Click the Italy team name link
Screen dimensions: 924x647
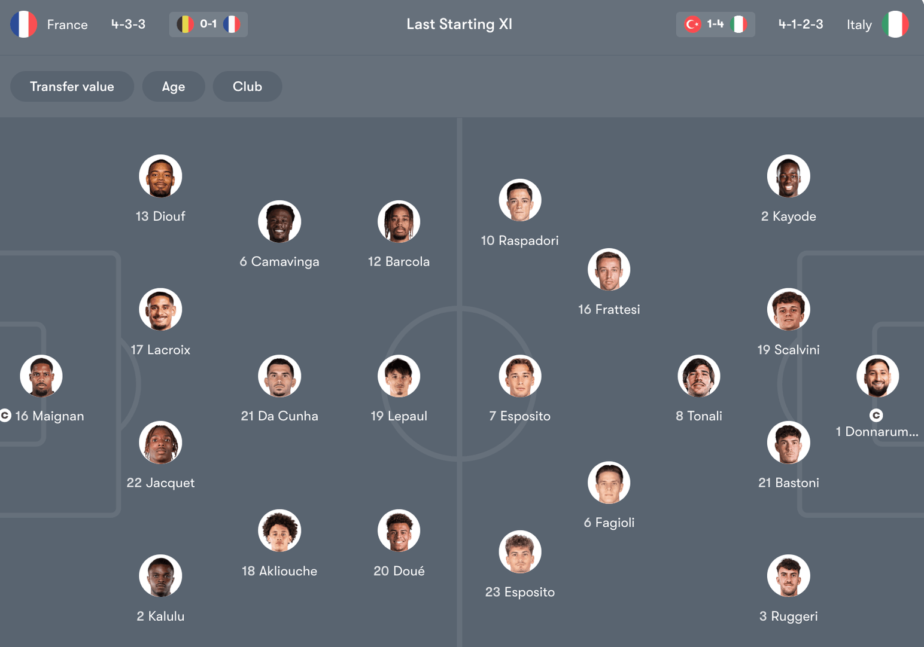click(x=859, y=25)
